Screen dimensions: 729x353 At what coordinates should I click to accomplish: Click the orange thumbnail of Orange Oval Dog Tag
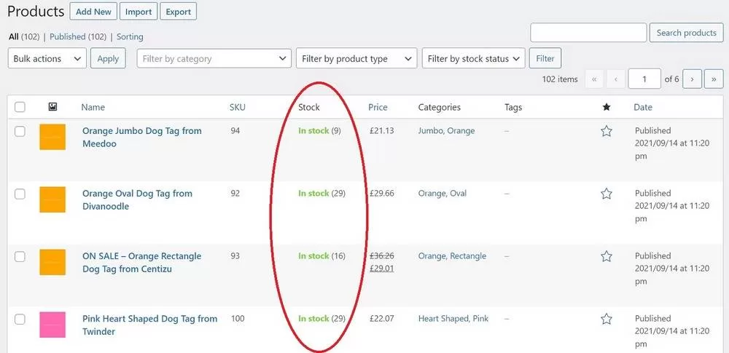point(52,199)
